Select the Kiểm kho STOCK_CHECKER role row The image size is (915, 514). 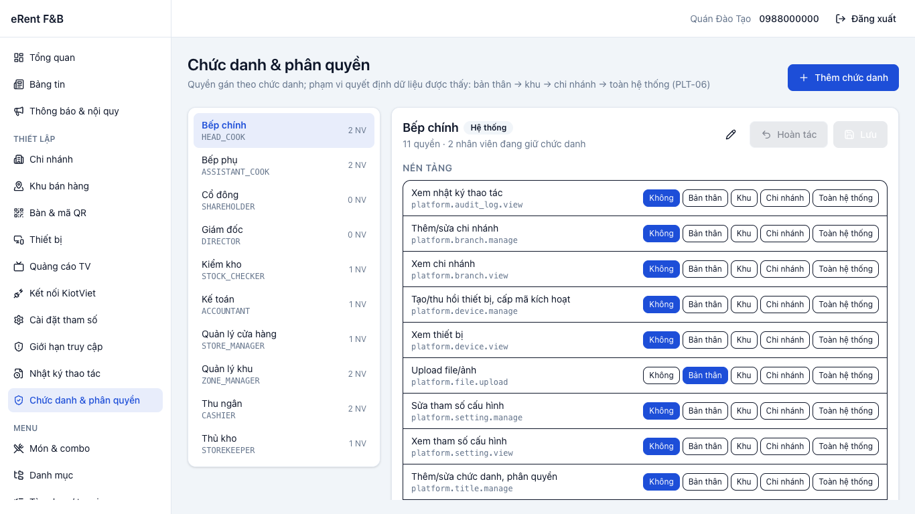[284, 270]
